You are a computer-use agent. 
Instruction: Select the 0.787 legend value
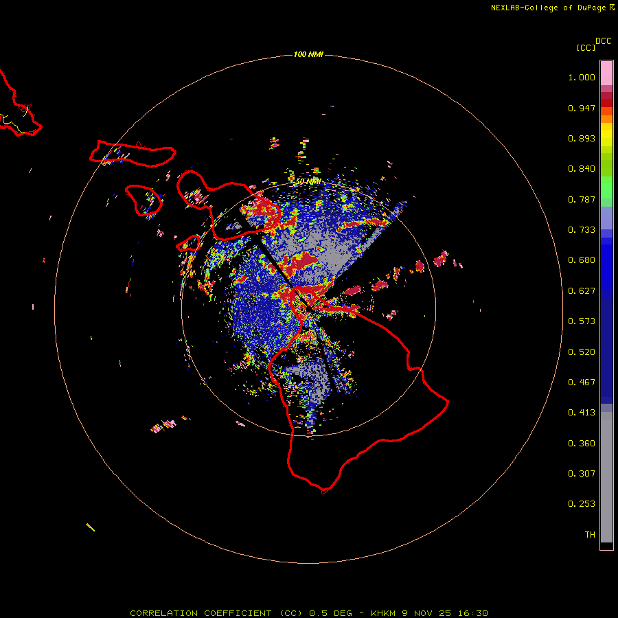(582, 199)
